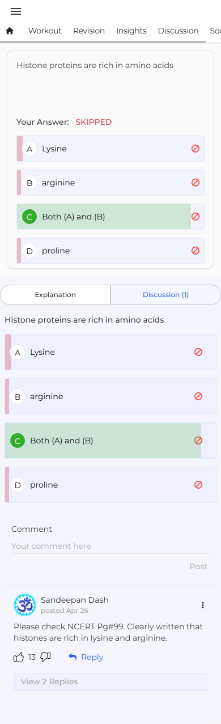Screen dimensions: 221x724
Task: Dislike the comment with thumbs down
Action: [x=46, y=657]
